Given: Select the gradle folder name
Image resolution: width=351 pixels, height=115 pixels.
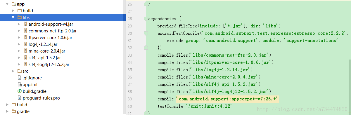Looking at the screenshot, I should pyautogui.click(x=23, y=111).
